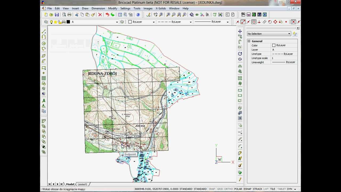
Task: Select the Rectangle draw tool
Action: pos(44,68)
